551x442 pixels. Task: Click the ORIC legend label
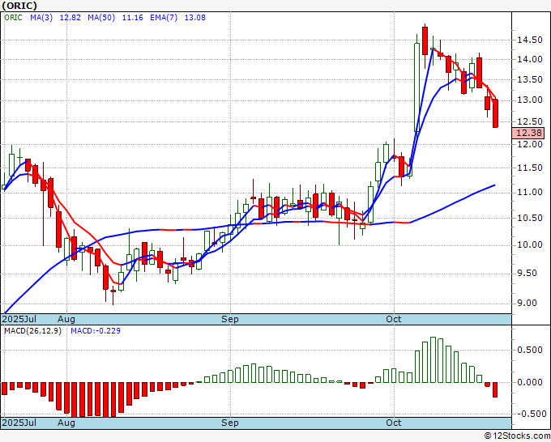[13, 18]
